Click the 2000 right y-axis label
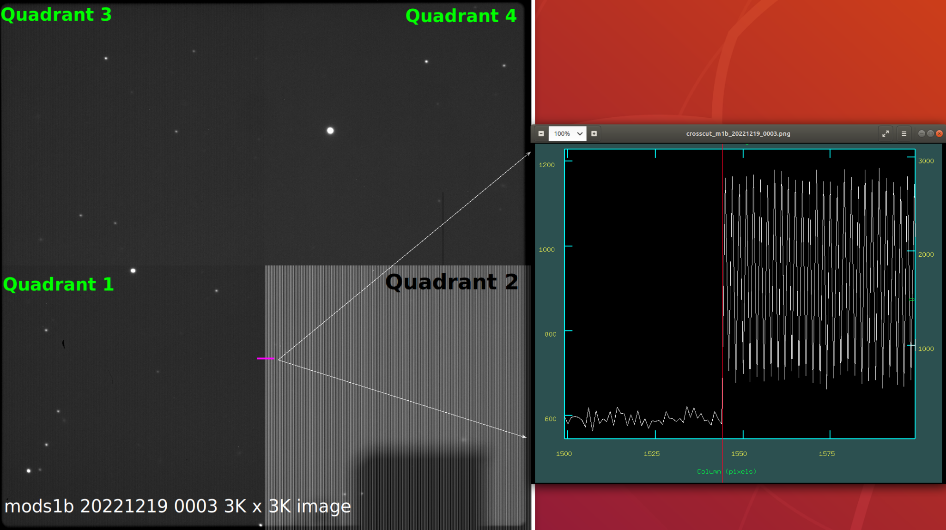 [926, 254]
